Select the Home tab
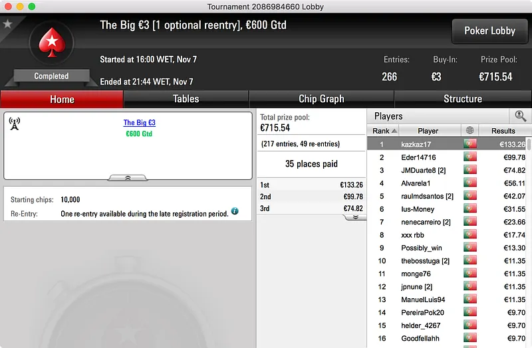The image size is (532, 348). tap(62, 99)
